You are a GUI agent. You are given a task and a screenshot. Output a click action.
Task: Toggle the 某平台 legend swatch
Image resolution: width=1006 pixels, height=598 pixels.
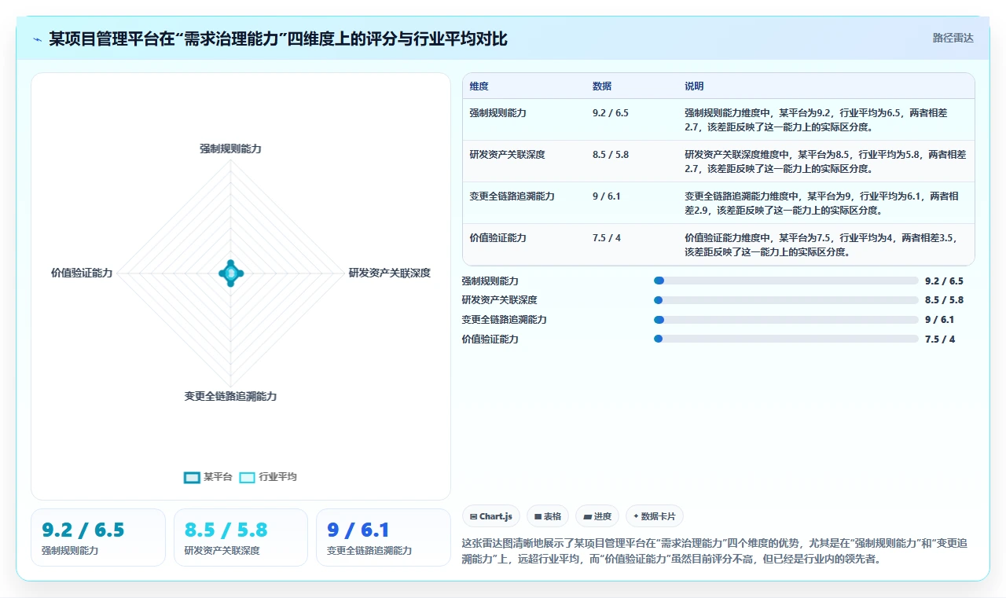[x=192, y=477]
